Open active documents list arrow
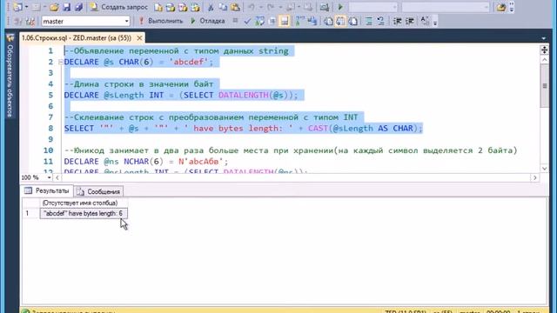The width and height of the screenshot is (557, 313). tap(544, 38)
